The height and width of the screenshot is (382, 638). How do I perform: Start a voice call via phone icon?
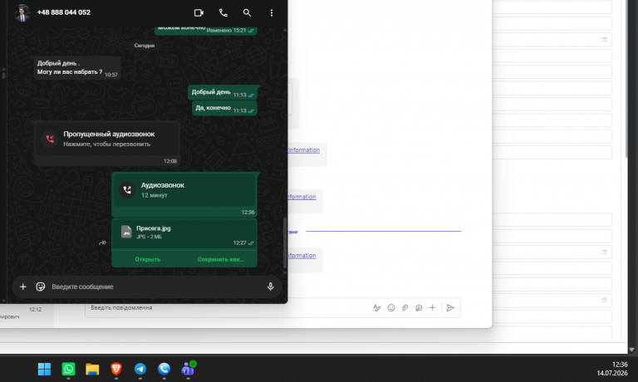coord(223,13)
